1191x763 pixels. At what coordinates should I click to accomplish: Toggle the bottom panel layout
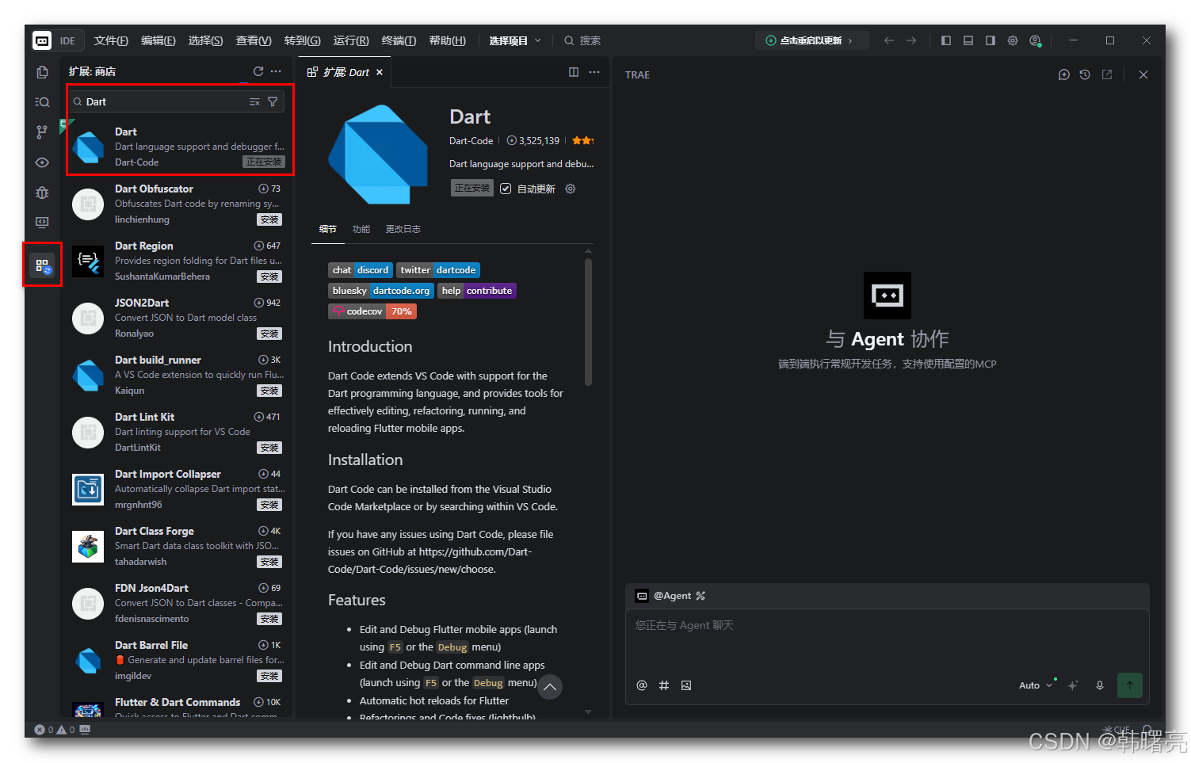coord(968,40)
